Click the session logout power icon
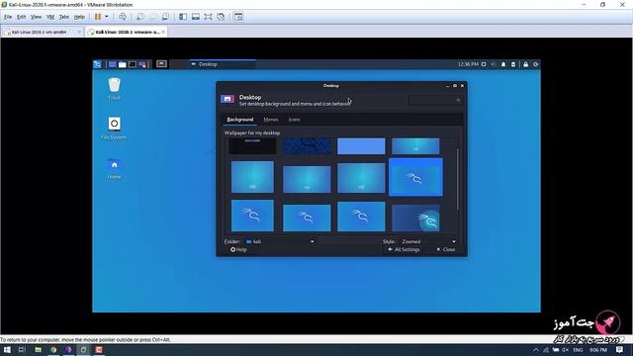 [x=536, y=64]
